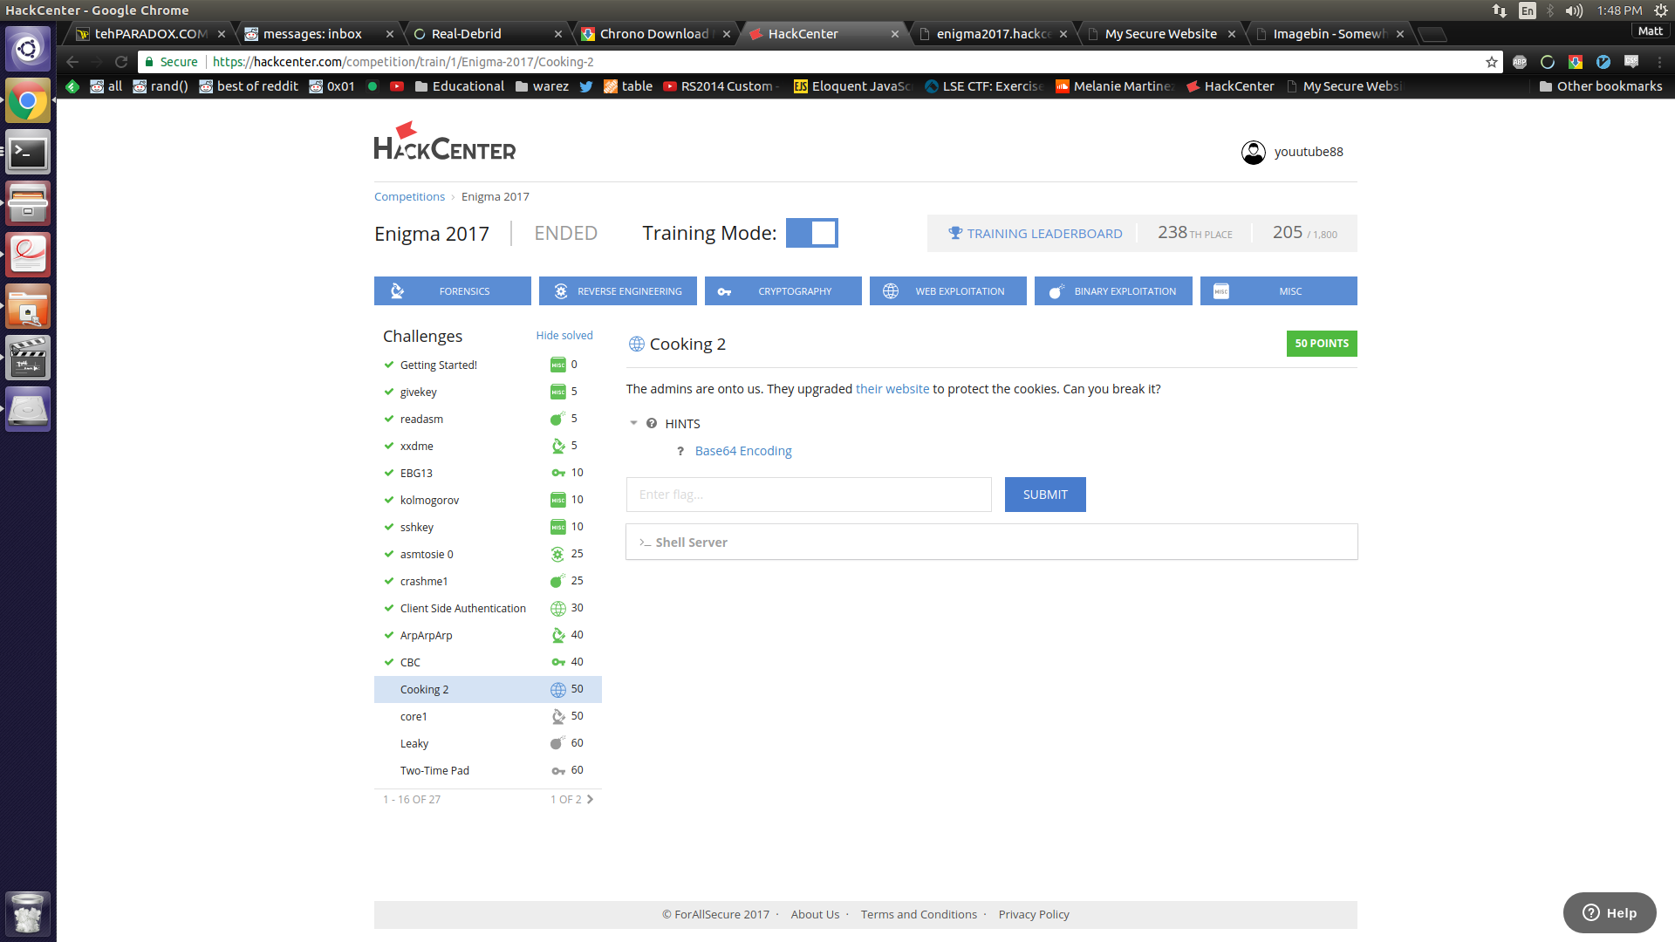Open the core1 challenge
The image size is (1675, 942).
[488, 717]
